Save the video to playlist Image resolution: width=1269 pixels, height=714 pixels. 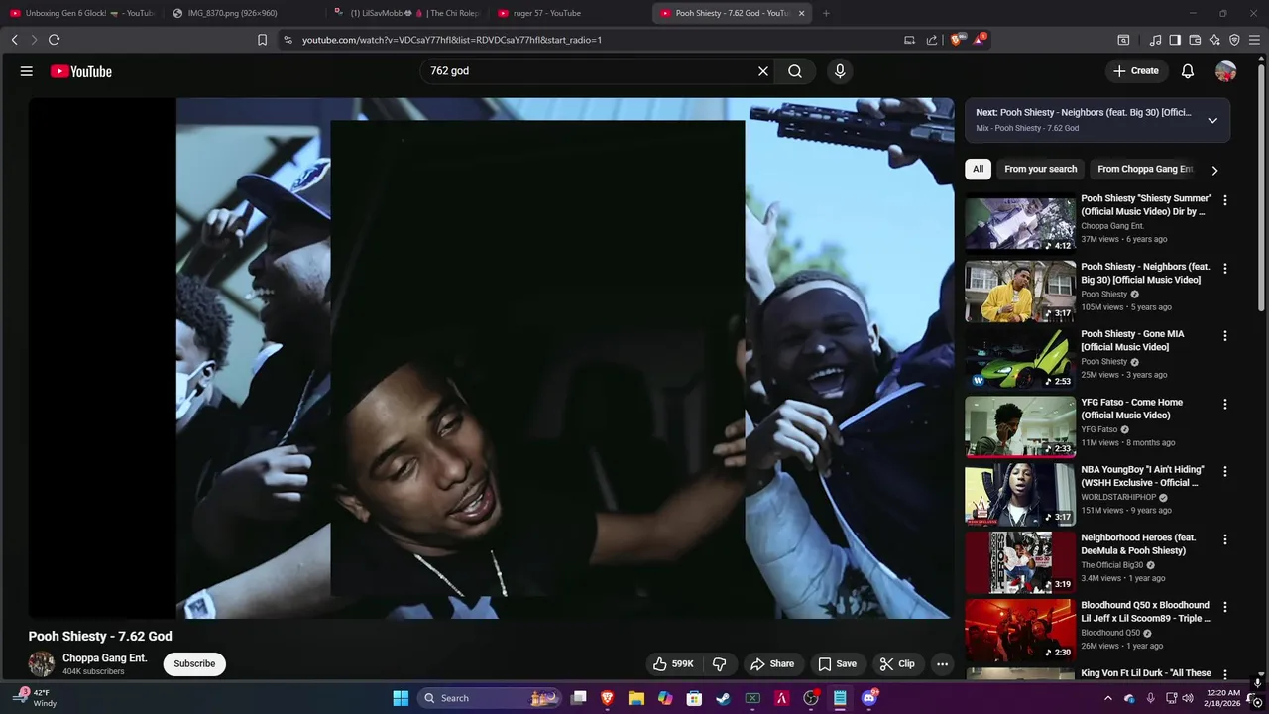pyautogui.click(x=837, y=664)
